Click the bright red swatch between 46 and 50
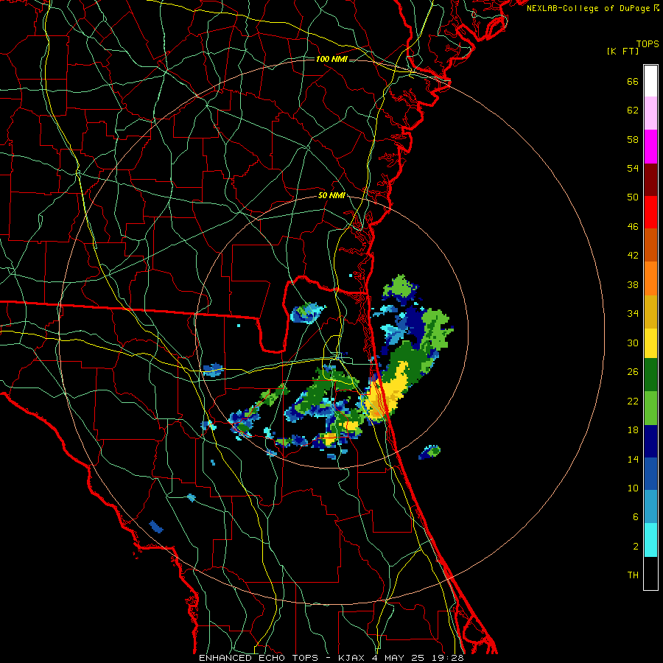This screenshot has width=663, height=663. (x=650, y=212)
